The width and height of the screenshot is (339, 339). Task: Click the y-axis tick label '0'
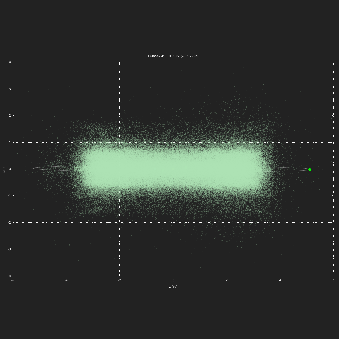pyautogui.click(x=10, y=169)
